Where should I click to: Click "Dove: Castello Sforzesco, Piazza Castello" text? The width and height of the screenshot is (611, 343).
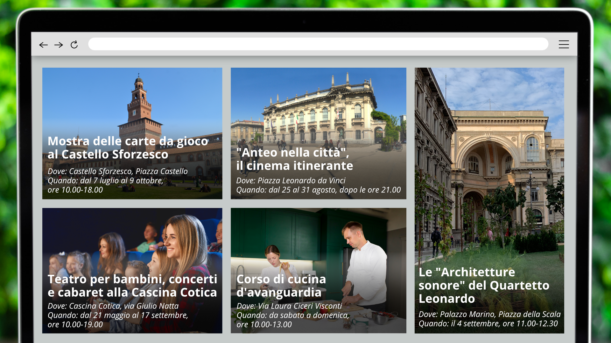click(117, 171)
